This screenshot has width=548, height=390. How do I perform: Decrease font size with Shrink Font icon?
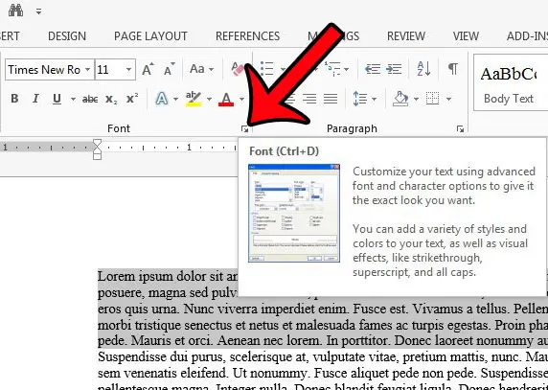point(170,69)
